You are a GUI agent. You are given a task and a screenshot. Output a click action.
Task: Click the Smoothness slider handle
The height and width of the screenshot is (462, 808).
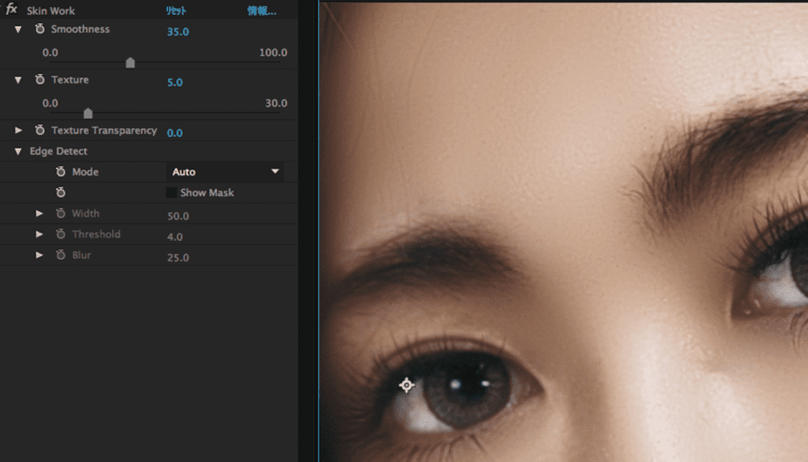[130, 63]
